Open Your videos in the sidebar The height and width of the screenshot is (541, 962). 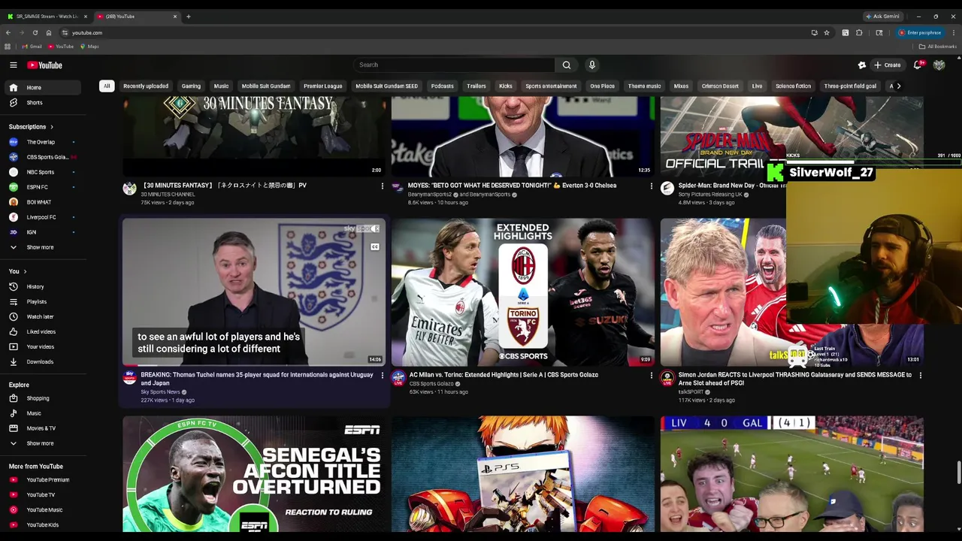44,346
